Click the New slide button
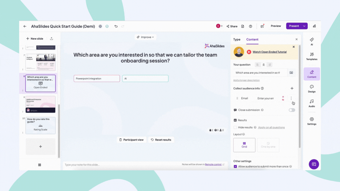This screenshot has height=191, width=340. click(35, 39)
